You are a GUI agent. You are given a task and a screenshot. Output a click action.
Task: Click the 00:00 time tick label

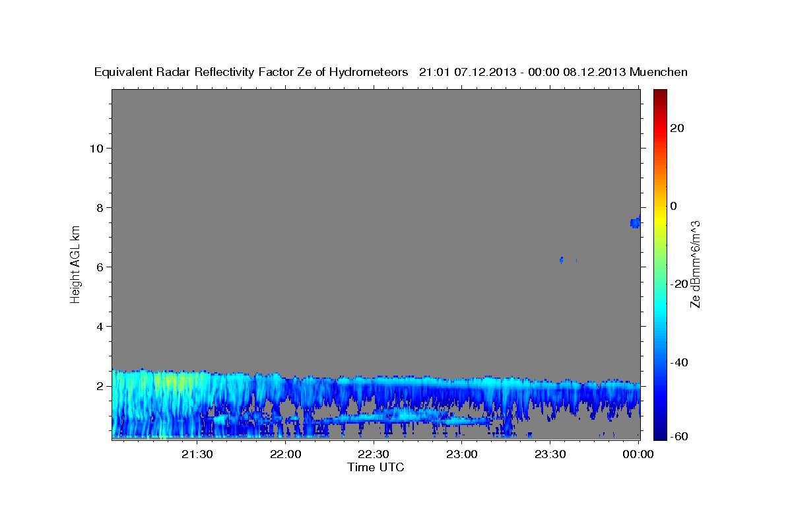(638, 454)
